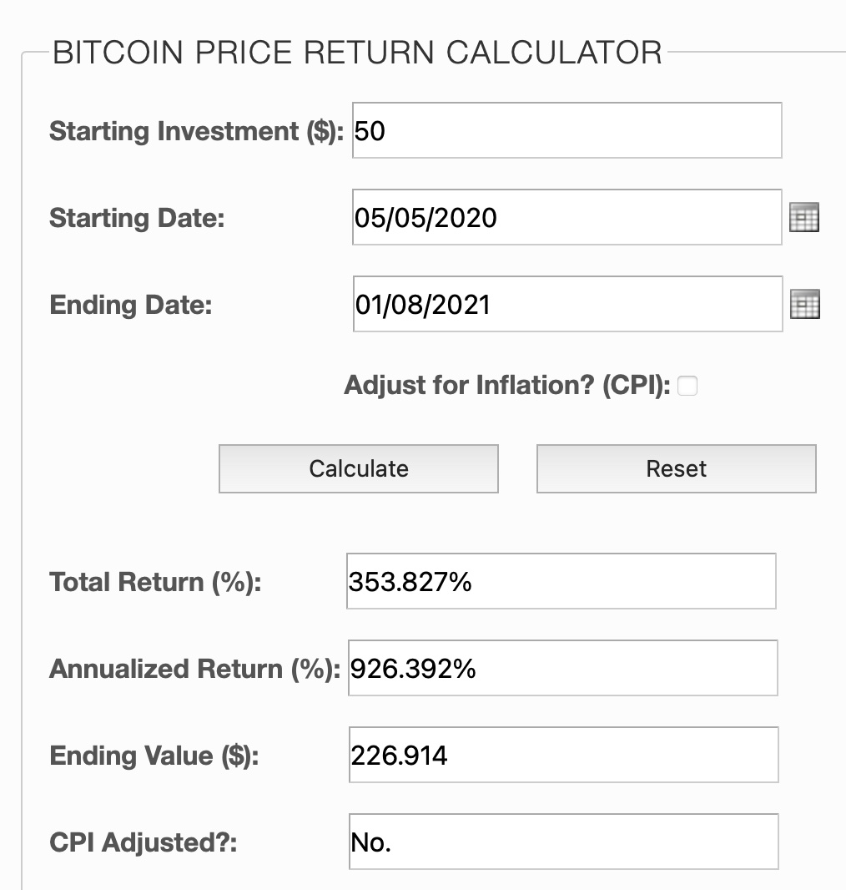Screen dimensions: 846x890
Task: Click the 'Total Return (%):' label
Action: point(156,582)
